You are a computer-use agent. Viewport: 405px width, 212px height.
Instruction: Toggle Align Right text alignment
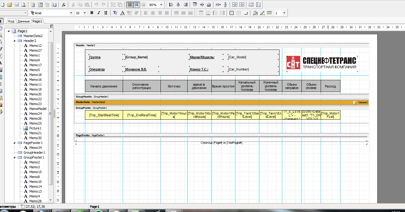pos(160,13)
